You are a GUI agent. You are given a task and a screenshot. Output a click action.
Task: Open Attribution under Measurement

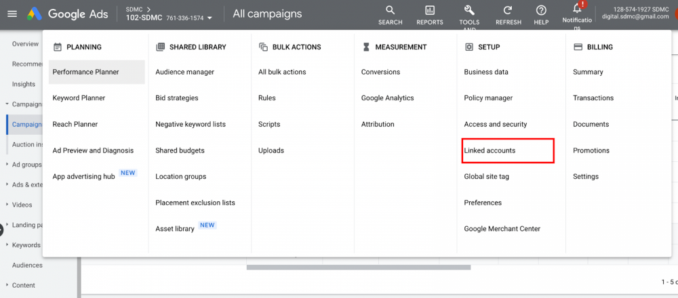coord(378,125)
